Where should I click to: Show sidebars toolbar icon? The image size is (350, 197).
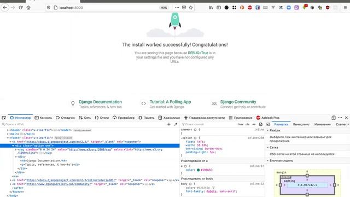tap(219, 8)
